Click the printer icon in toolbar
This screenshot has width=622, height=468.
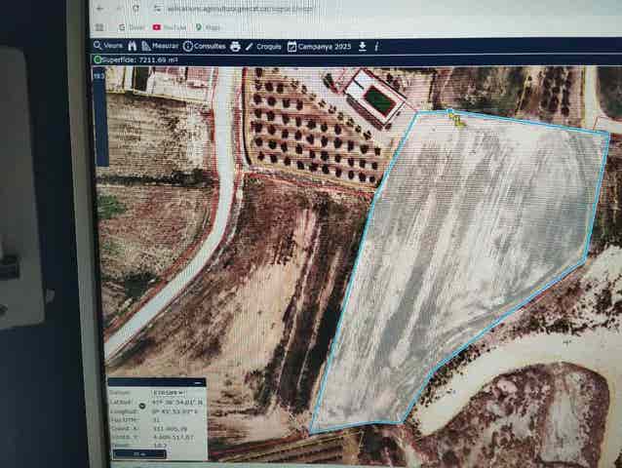235,46
